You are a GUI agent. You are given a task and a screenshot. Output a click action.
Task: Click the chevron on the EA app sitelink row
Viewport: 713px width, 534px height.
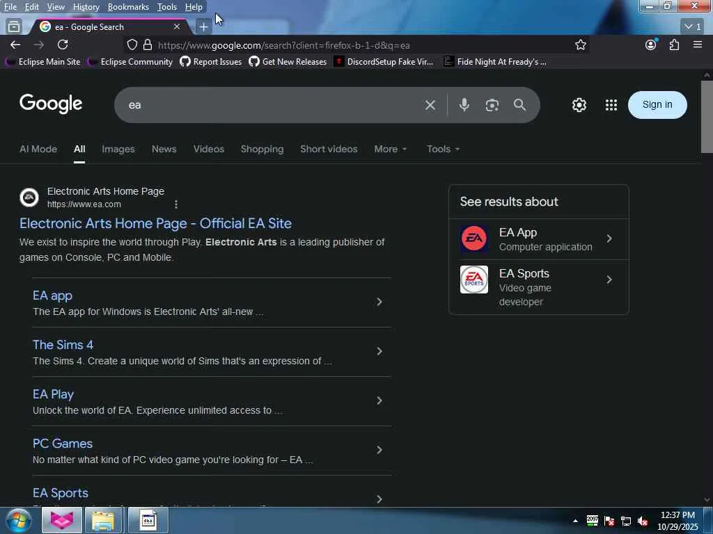pyautogui.click(x=379, y=302)
